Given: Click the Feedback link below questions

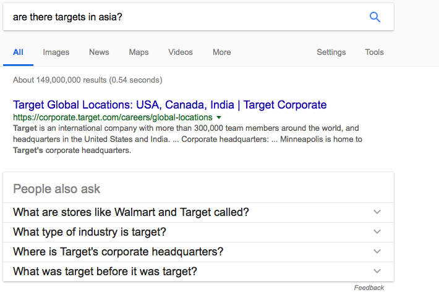Looking at the screenshot, I should [369, 288].
